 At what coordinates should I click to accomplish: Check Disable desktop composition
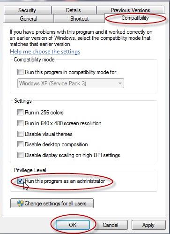20,144
